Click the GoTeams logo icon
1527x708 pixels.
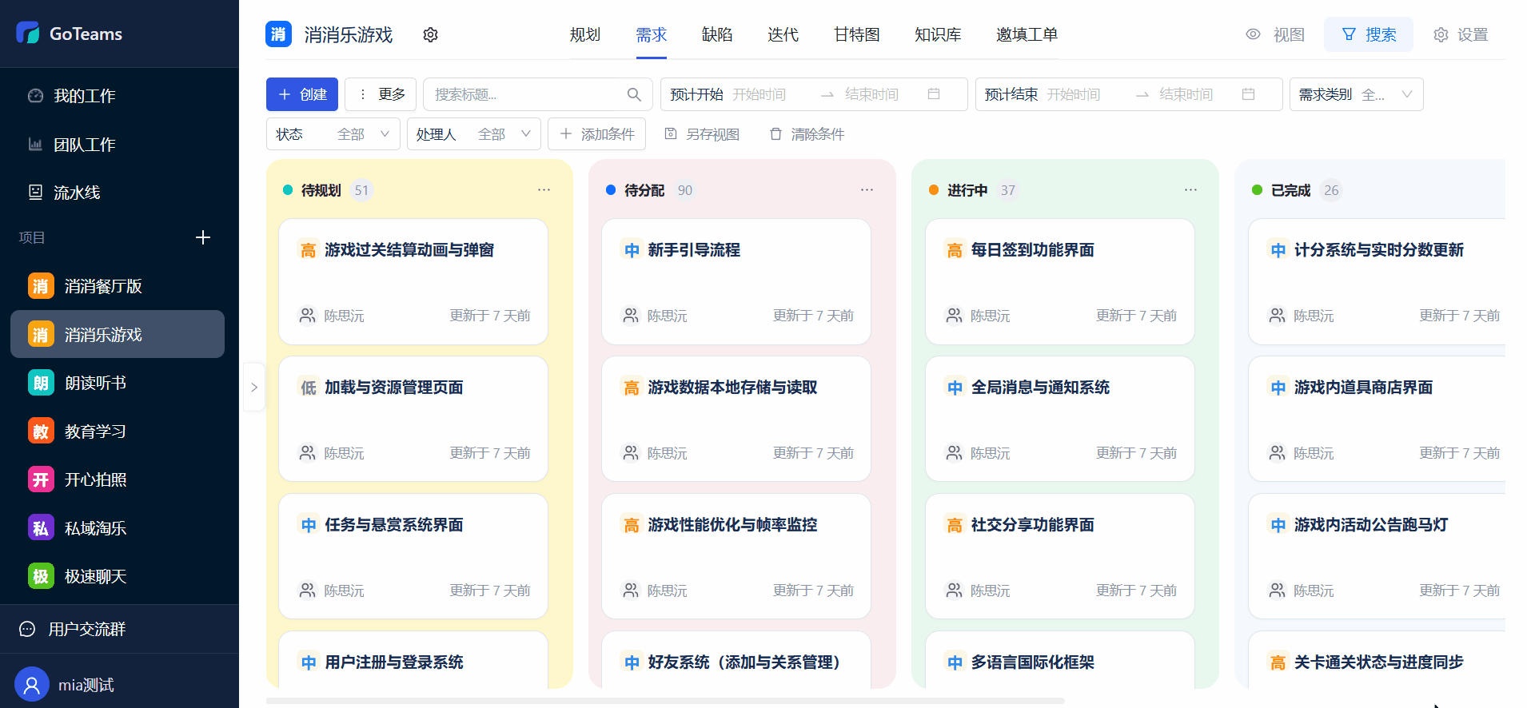click(28, 33)
